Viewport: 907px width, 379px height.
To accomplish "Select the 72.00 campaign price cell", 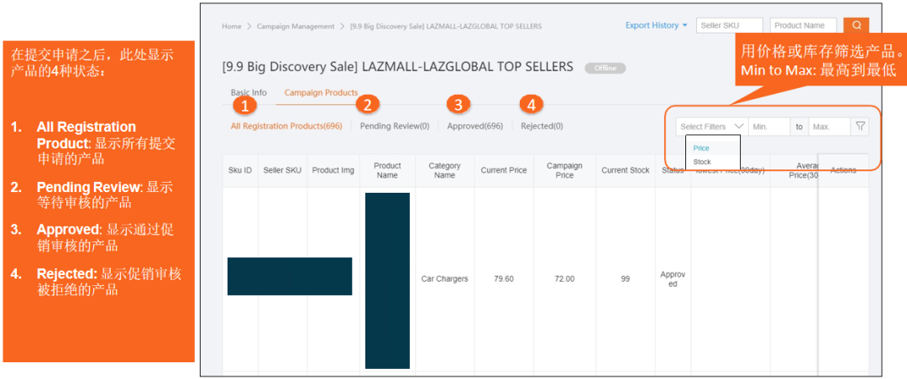I will 564,279.
